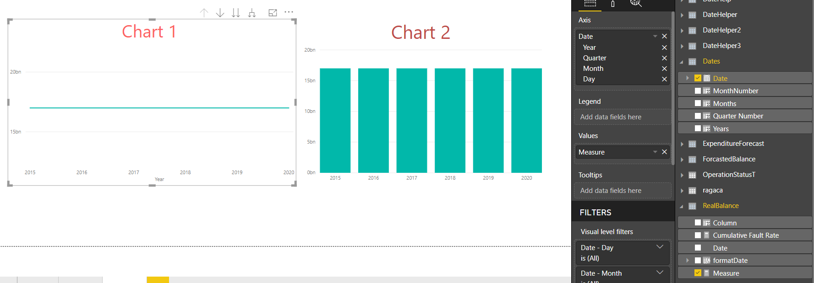The width and height of the screenshot is (814, 283).
Task: Click the teal line in Chart 1
Action: [x=159, y=108]
